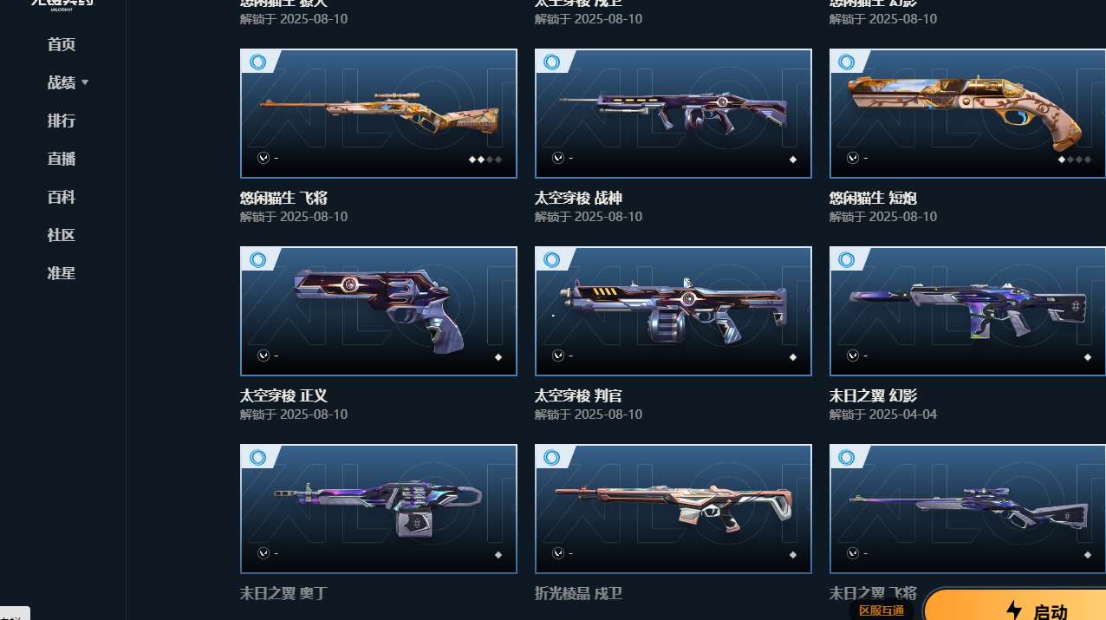The image size is (1106, 620).
Task: Click the blue ring badge on 悠闲猫生 飞将 card
Action: [x=257, y=62]
